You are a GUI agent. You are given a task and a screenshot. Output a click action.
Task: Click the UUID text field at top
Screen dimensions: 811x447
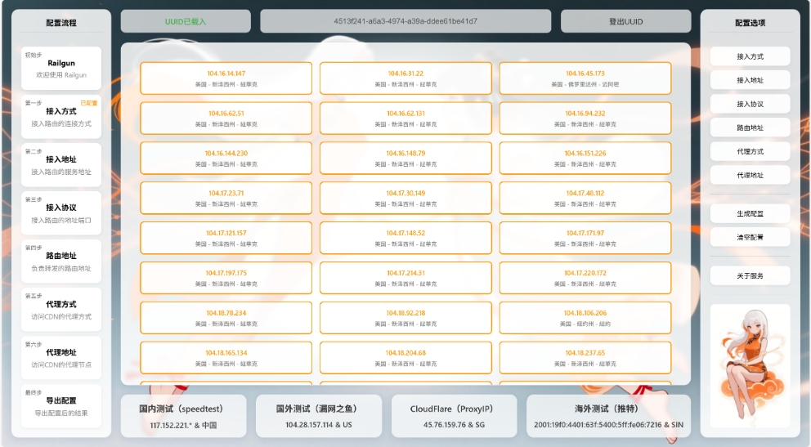pos(405,21)
